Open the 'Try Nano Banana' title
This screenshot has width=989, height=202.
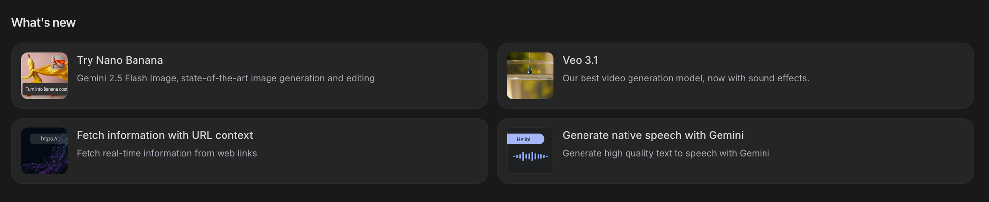point(120,60)
